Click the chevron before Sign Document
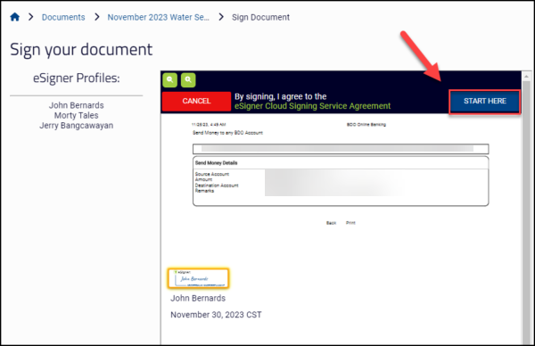This screenshot has height=346, width=535. [x=221, y=17]
